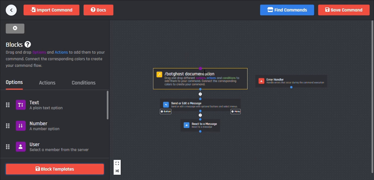Click the Number option icon

pos(21,126)
